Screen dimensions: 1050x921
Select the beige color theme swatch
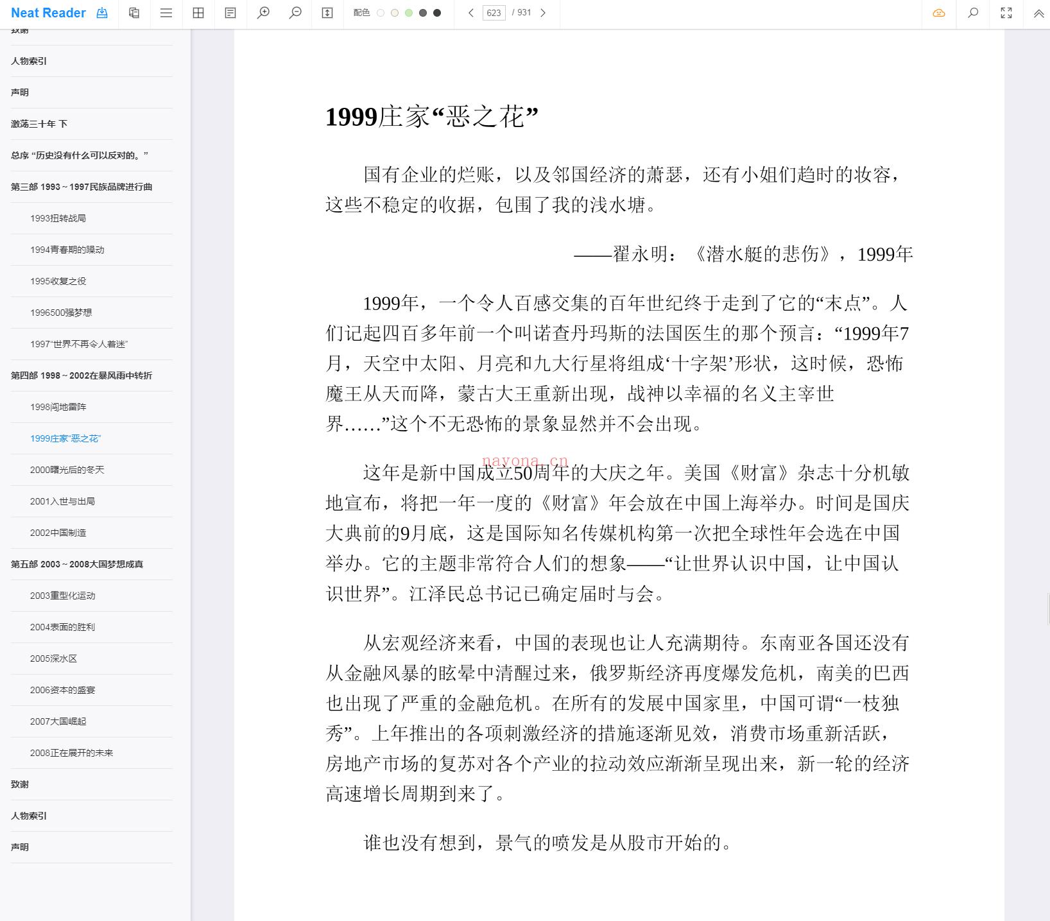coord(395,13)
